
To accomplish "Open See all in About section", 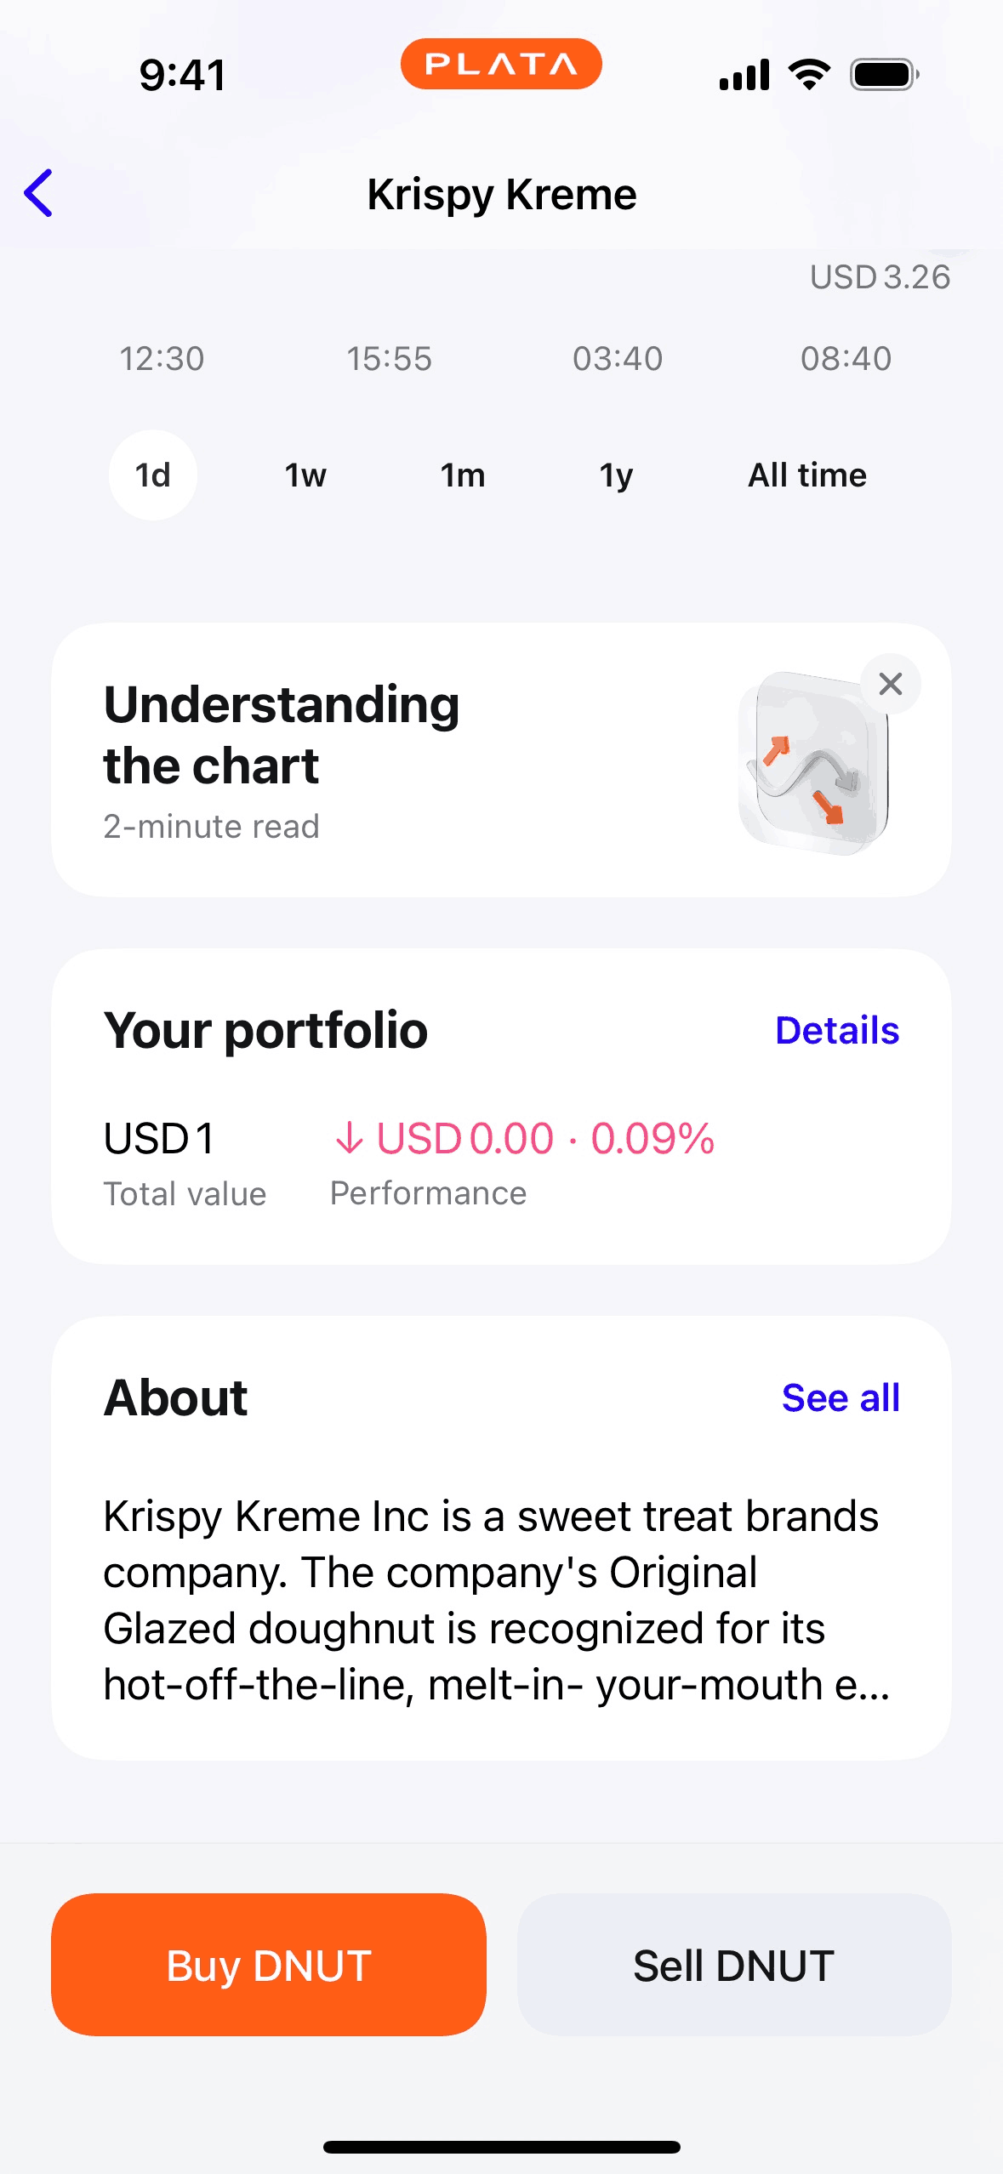I will click(x=841, y=1398).
